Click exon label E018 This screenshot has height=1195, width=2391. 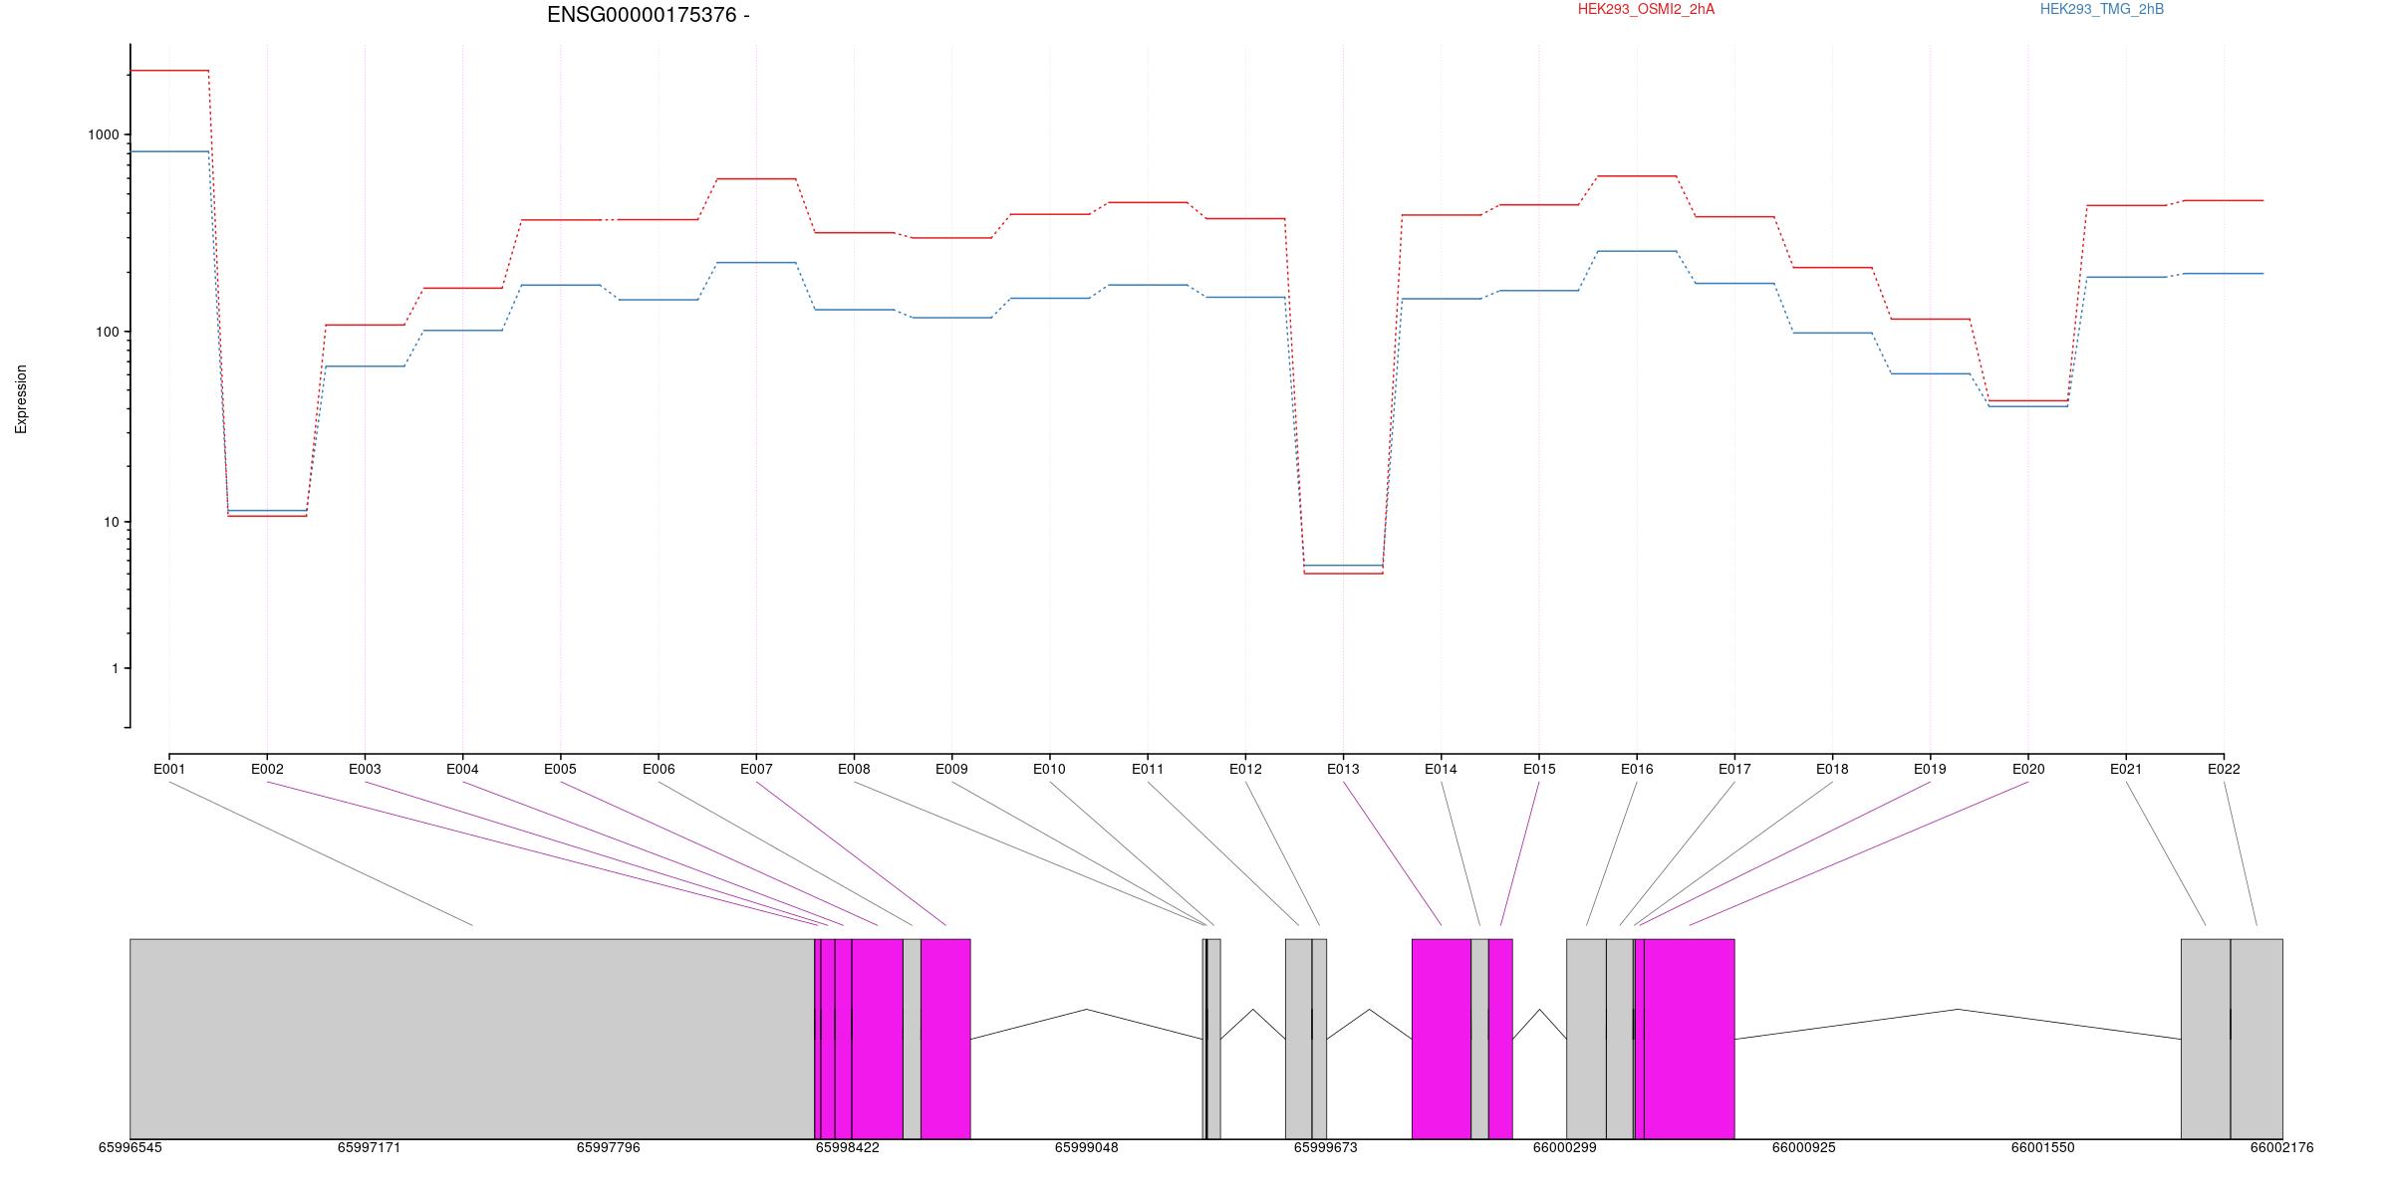click(1832, 769)
